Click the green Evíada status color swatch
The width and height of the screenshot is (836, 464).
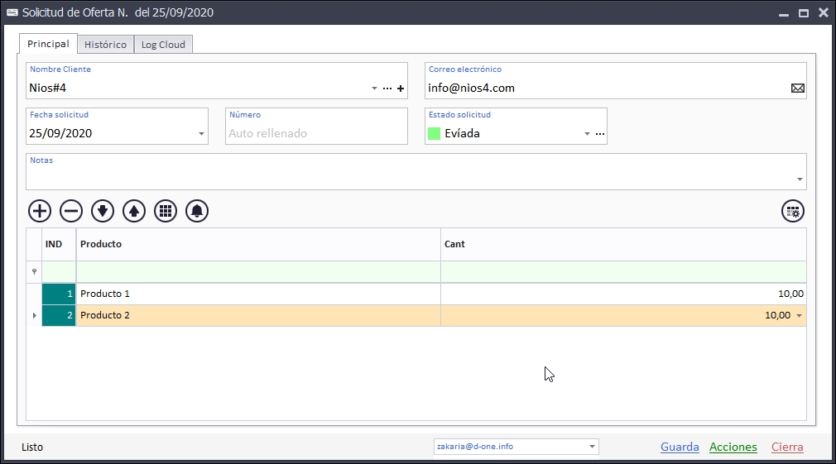434,133
